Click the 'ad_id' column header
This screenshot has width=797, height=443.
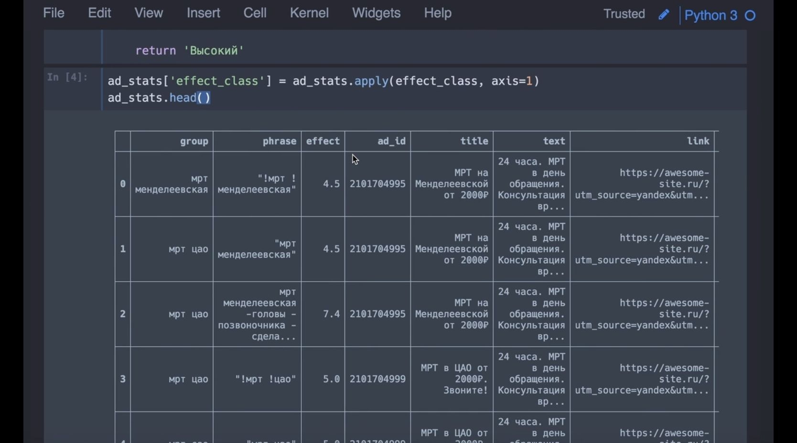click(391, 141)
